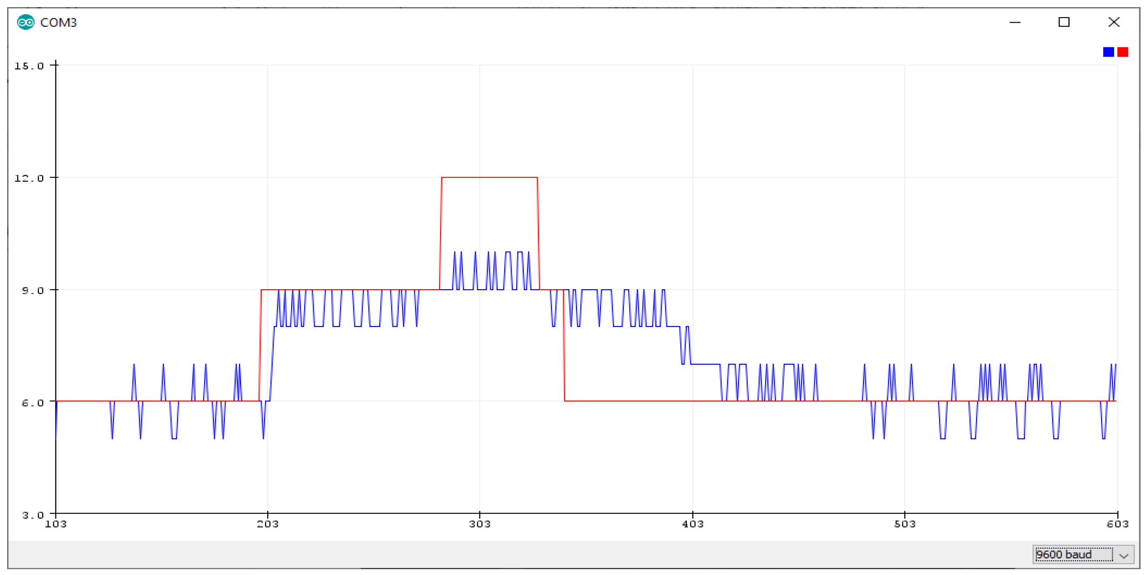Select the 6.0 y-axis tick label
The width and height of the screenshot is (1146, 575).
[32, 402]
